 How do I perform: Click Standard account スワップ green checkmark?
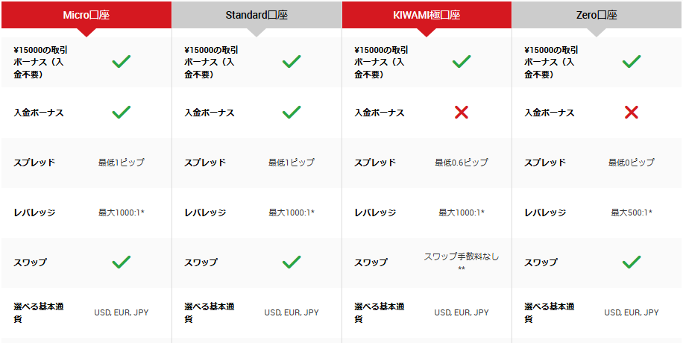(292, 262)
